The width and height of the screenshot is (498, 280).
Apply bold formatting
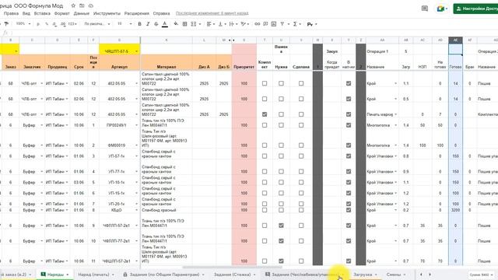point(139,24)
